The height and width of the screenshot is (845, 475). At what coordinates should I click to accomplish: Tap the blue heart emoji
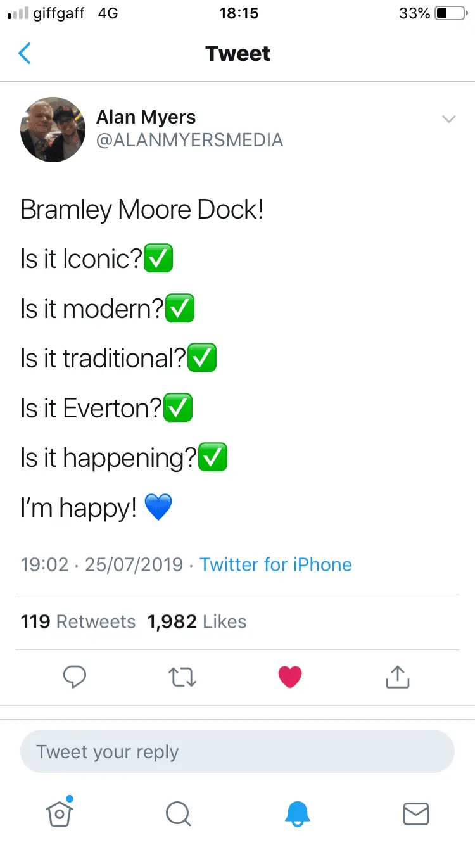click(x=158, y=508)
